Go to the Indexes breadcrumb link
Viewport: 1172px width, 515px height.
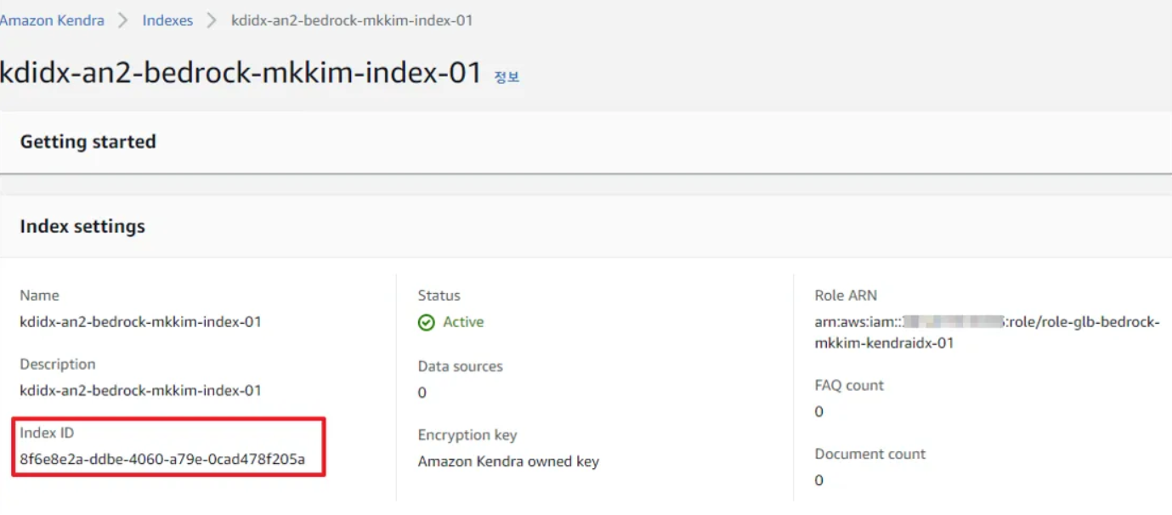(167, 20)
